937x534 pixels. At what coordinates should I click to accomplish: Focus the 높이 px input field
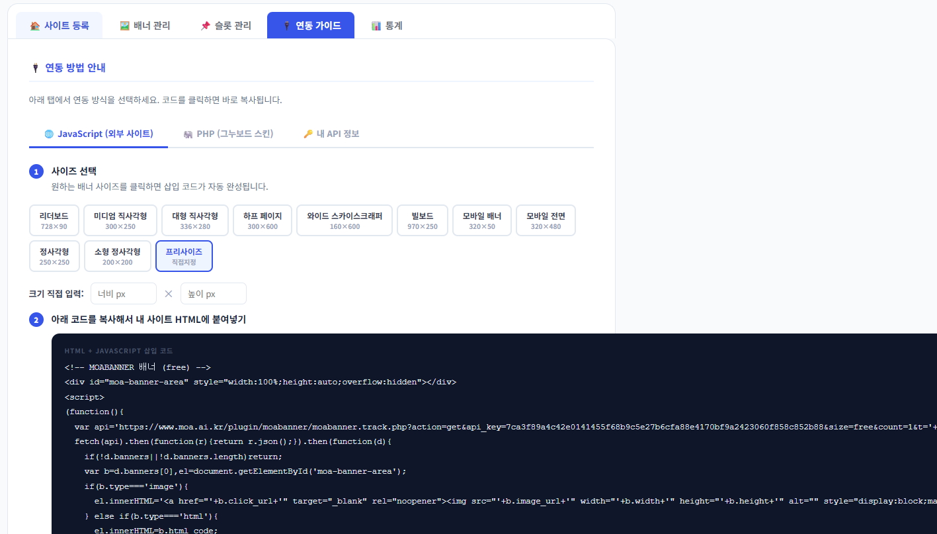pos(213,294)
